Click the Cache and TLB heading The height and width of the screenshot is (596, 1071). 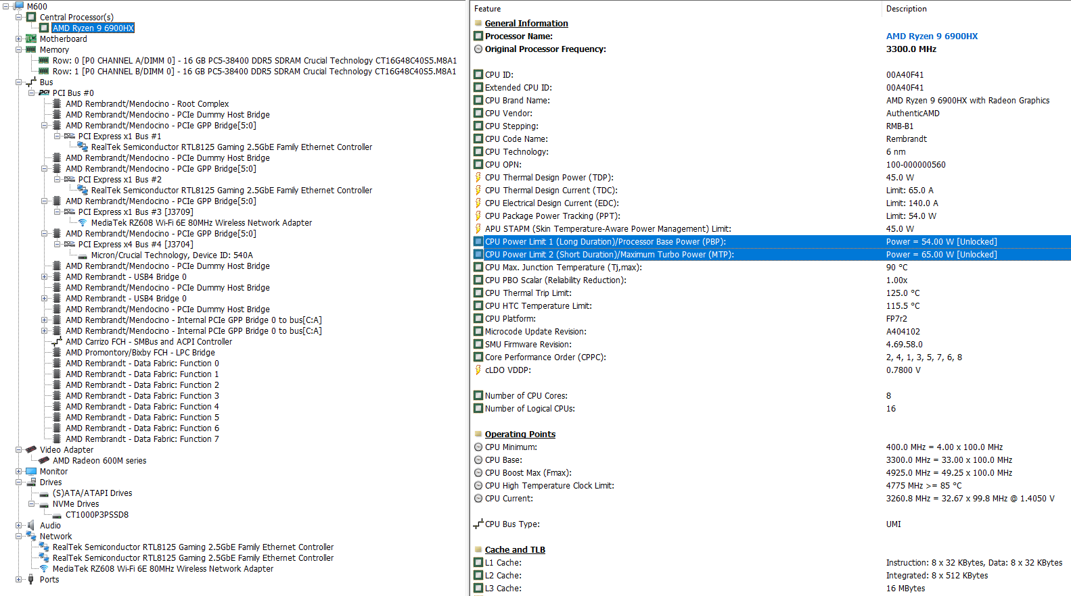click(x=515, y=549)
